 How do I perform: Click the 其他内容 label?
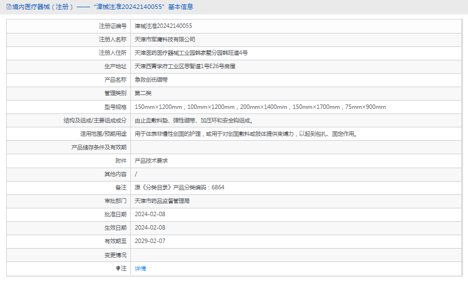[115, 174]
